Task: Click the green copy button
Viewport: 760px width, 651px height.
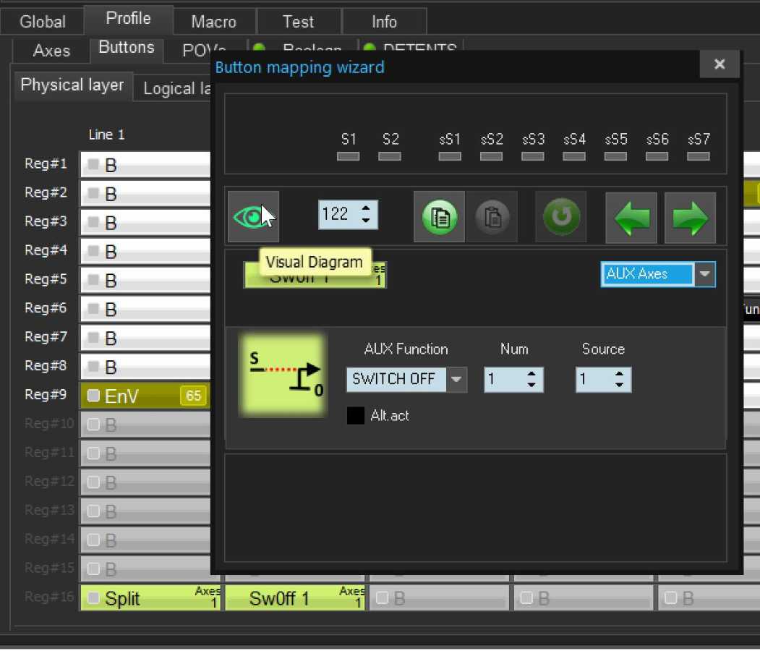Action: (x=439, y=217)
